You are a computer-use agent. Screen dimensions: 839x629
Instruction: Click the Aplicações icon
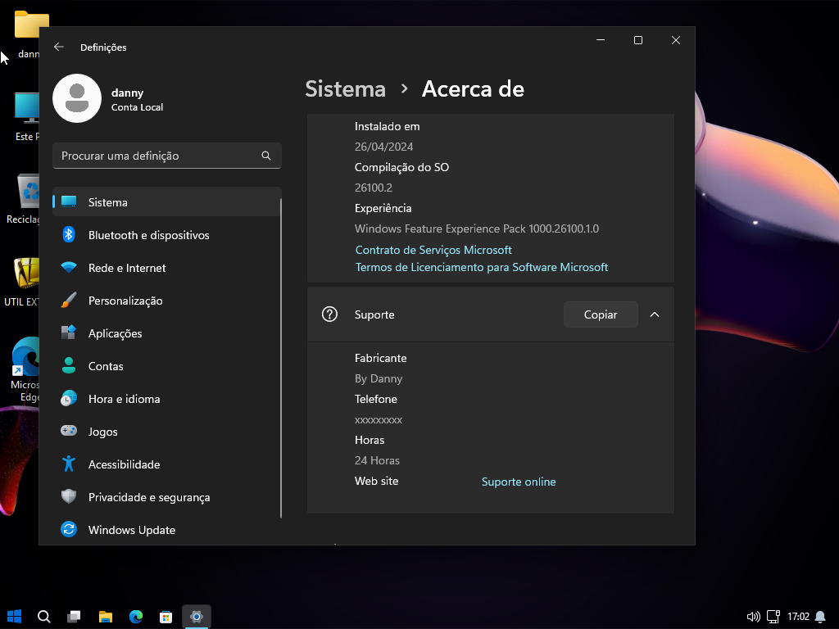69,333
